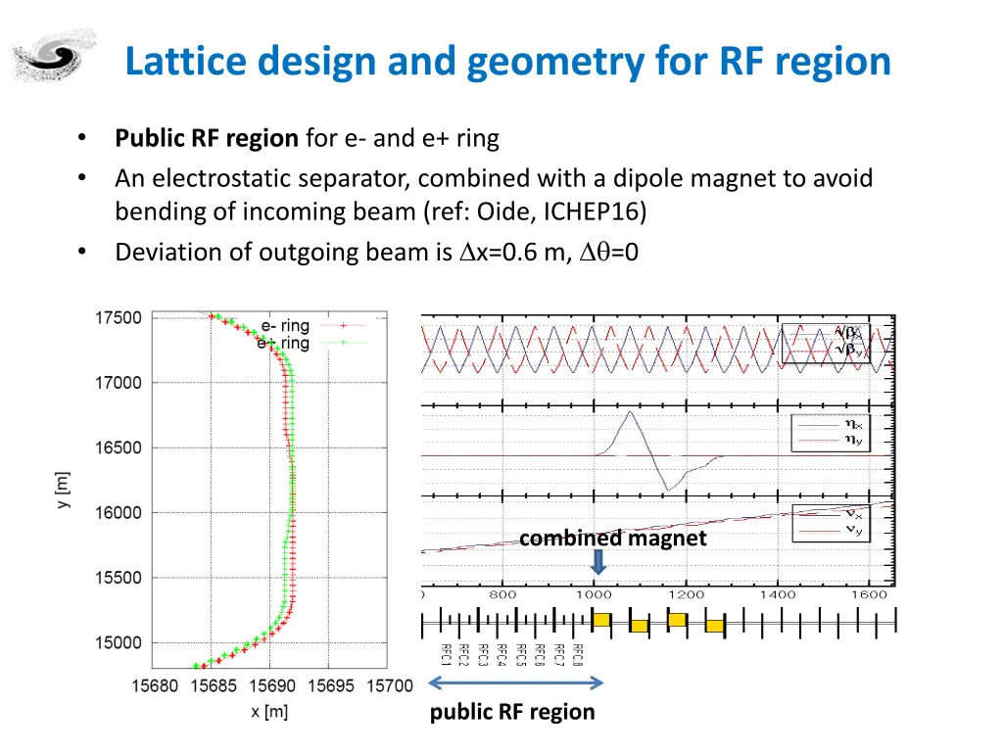
Task: Click the y-axis label '16500'
Action: pos(119,447)
